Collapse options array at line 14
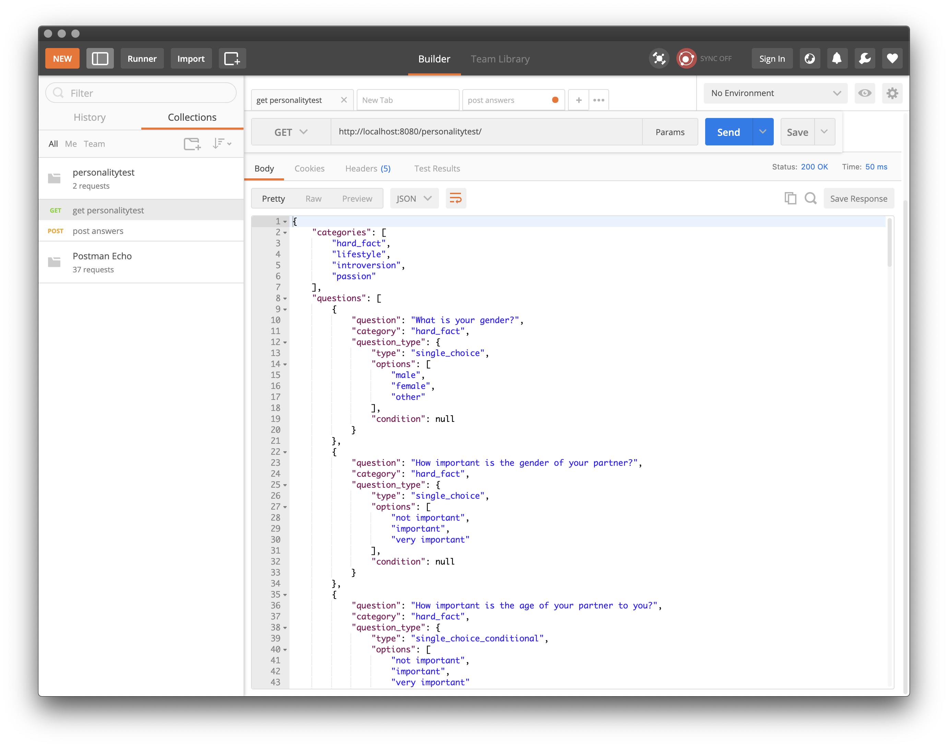This screenshot has height=747, width=948. tap(285, 365)
